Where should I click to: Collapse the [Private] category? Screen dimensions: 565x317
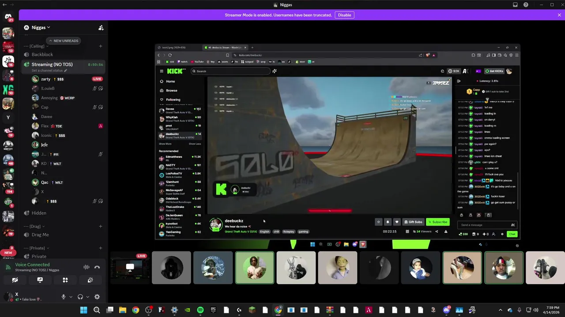[37, 248]
